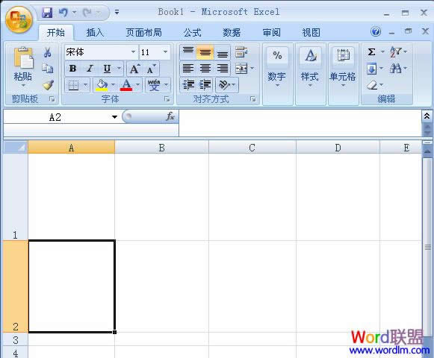The height and width of the screenshot is (358, 434).
Task: Open the 宋体 font name dropdown
Action: coord(134,51)
